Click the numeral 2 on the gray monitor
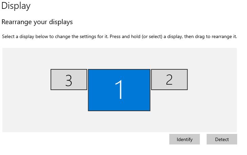 click(169, 80)
